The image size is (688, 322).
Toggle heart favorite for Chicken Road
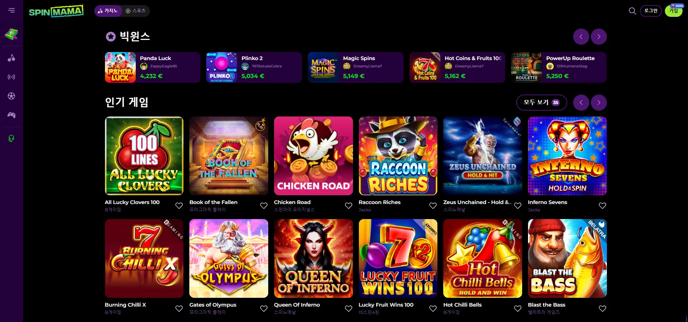coord(349,206)
